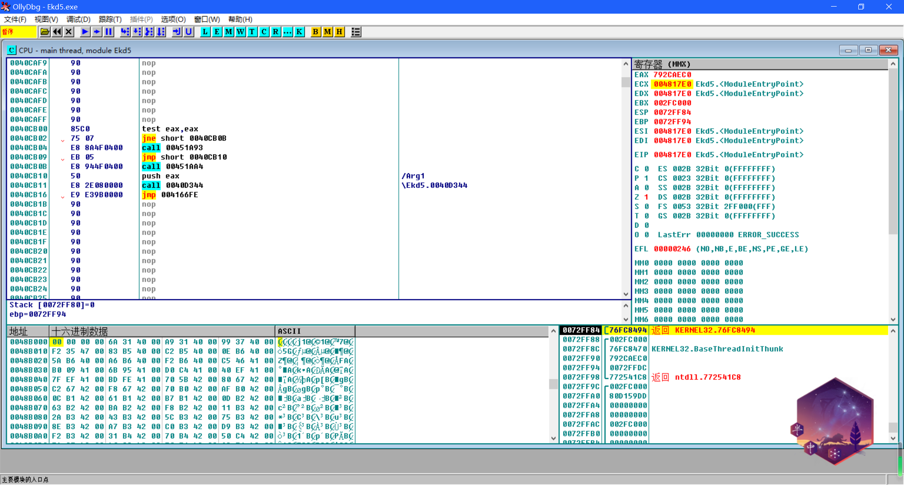The image size is (904, 485).
Task: Close the debugged program with the X icon
Action: pyautogui.click(x=69, y=32)
